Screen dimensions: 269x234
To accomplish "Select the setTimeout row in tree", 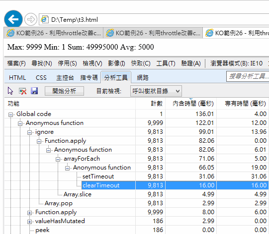I will click(x=136, y=176).
